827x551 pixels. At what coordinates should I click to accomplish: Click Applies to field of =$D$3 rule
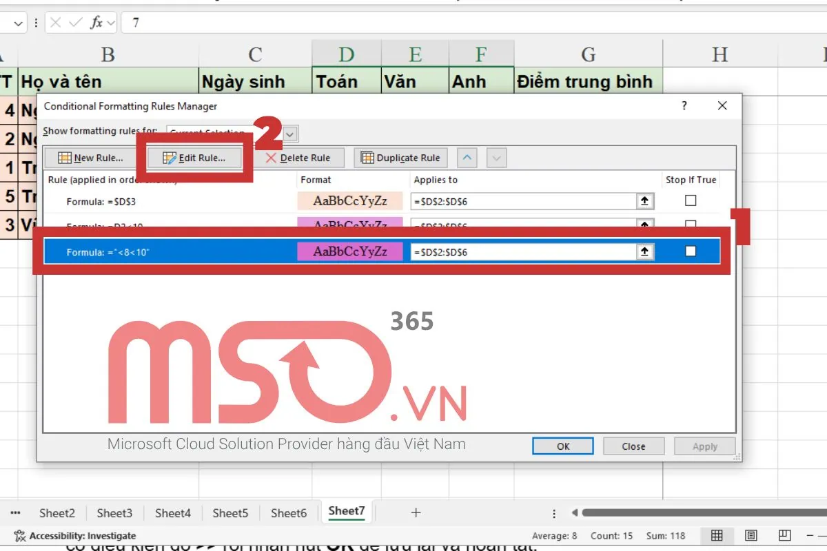tap(522, 201)
